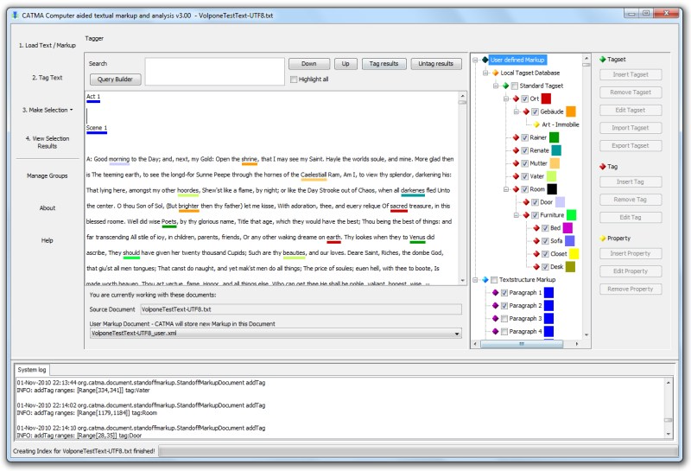Collapse the Gebäude tag node
The width and height of the screenshot is (691, 471).
point(517,111)
